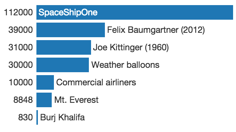Select the Mt. Everest label
The height and width of the screenshot is (132, 236).
tap(76, 100)
